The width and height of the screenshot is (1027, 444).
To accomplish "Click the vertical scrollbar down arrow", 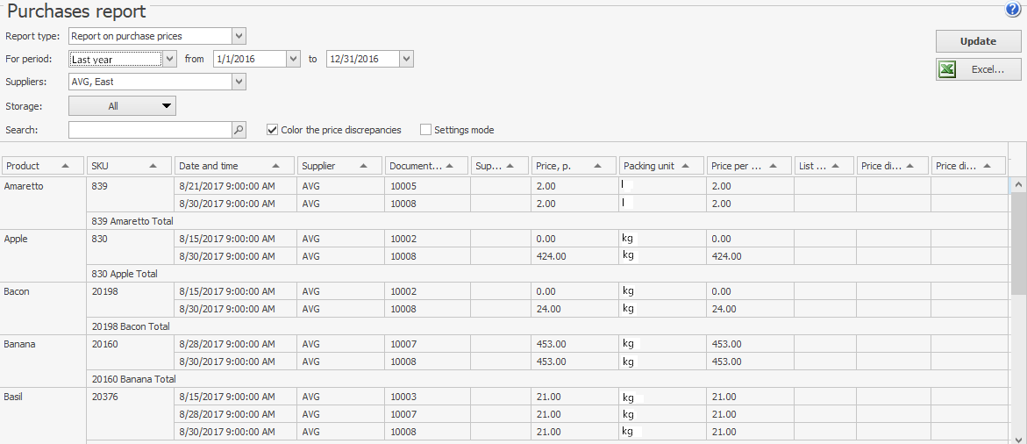I will click(x=1017, y=438).
